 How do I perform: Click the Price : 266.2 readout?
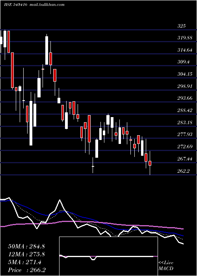(26, 270)
